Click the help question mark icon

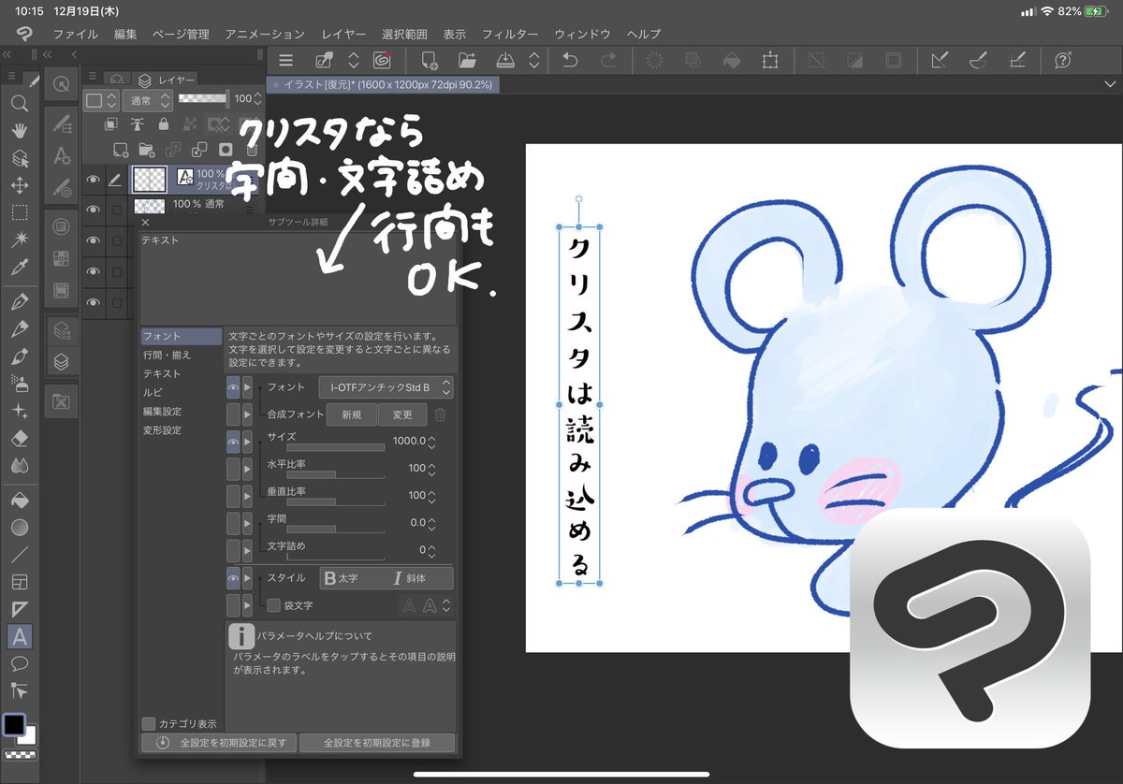[1063, 60]
